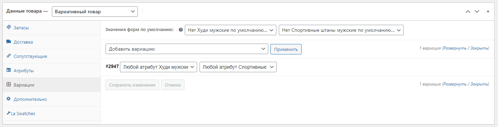Click the Сохранить изменения button

132,85
